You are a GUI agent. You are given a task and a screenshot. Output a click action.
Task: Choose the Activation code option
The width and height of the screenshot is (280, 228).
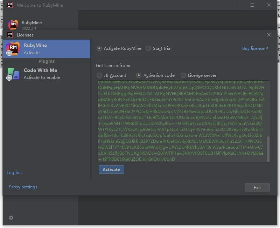[139, 75]
